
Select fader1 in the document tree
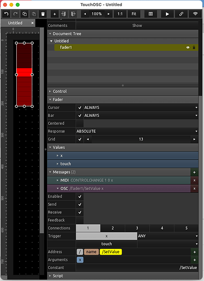point(126,47)
